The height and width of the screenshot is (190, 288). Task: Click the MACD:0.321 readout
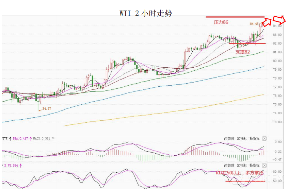click(42, 138)
